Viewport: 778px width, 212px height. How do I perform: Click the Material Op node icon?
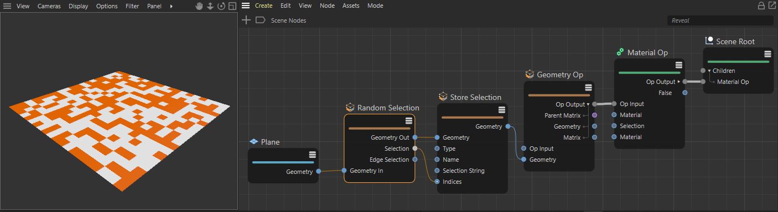(620, 52)
